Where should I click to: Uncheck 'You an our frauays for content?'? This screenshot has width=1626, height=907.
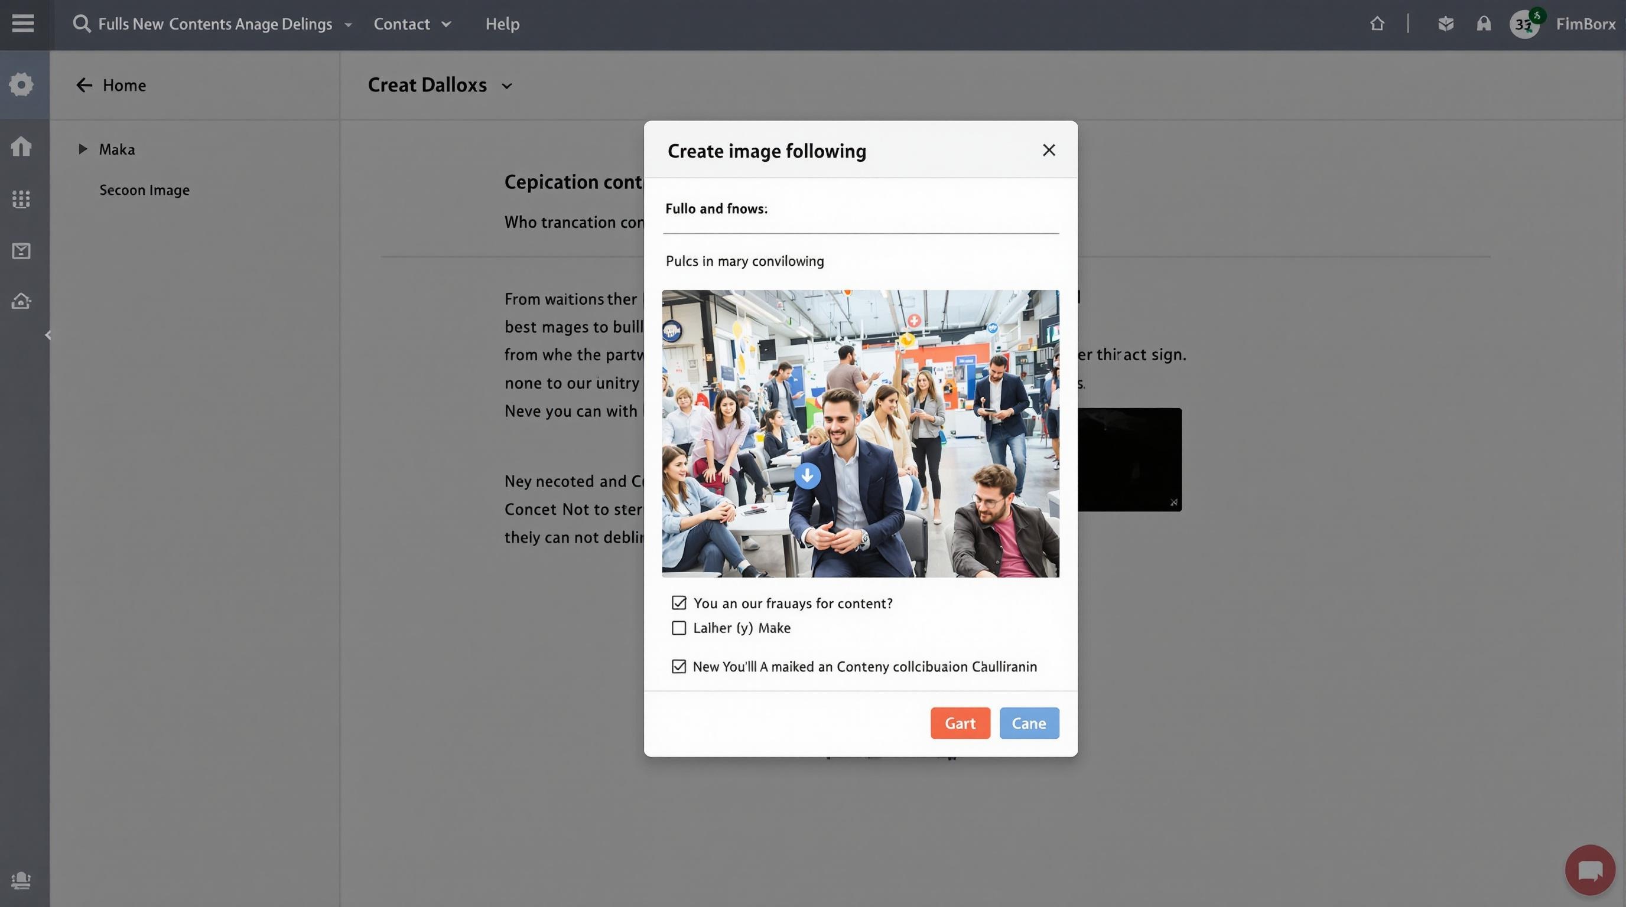pos(678,603)
